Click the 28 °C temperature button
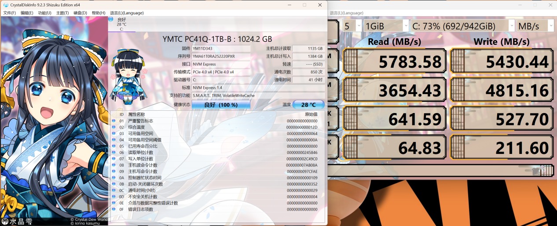Screen dimensions: 557x226 coord(308,105)
